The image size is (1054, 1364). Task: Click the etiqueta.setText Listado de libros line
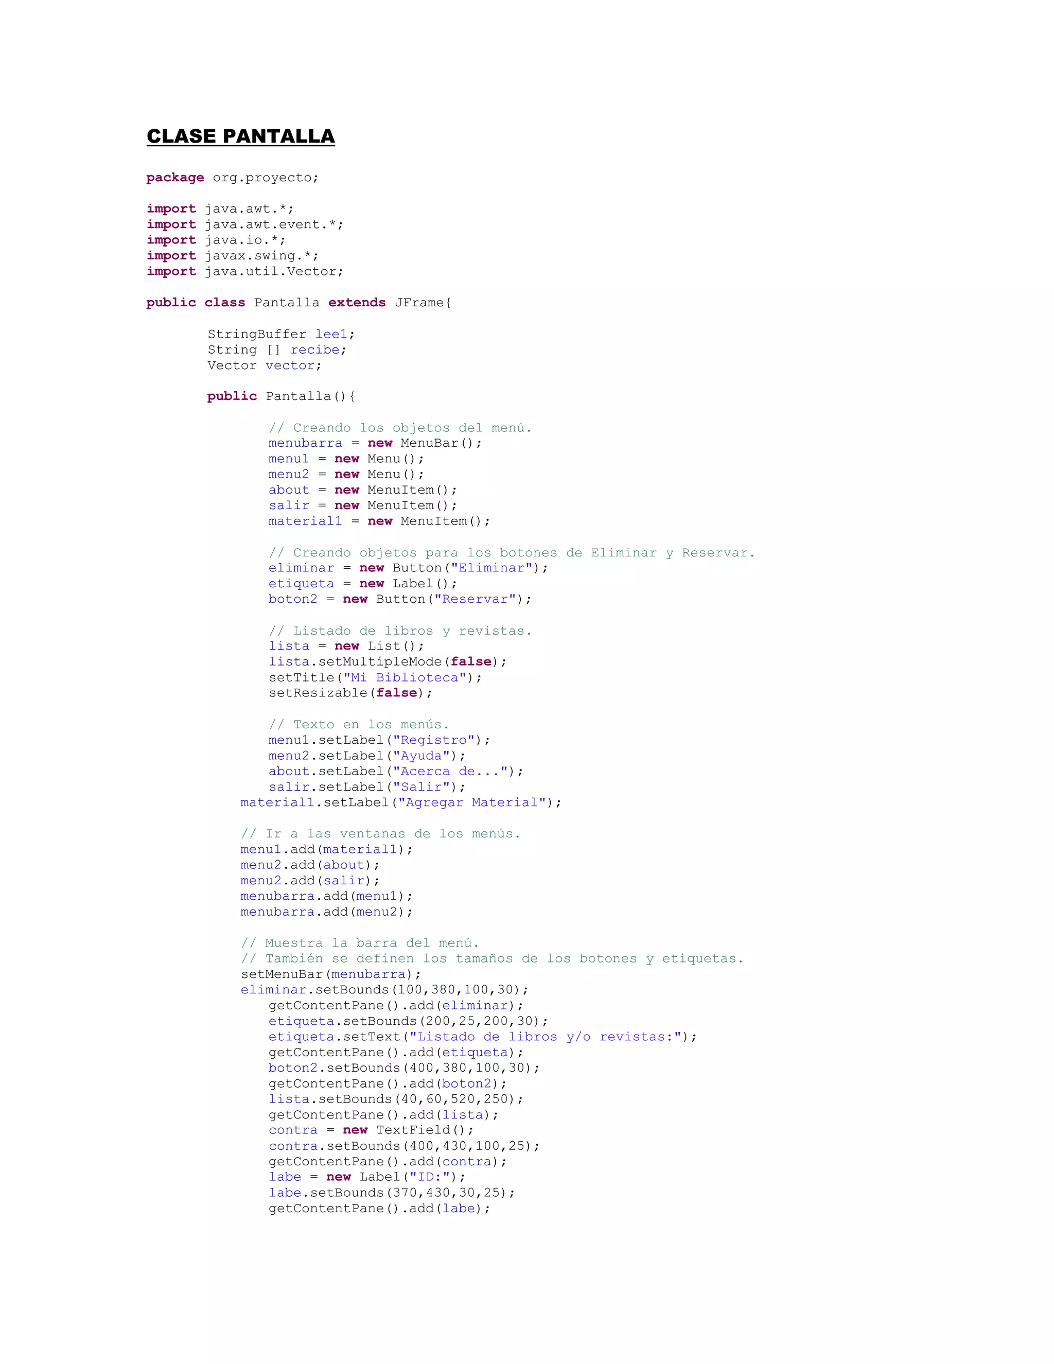point(482,1037)
